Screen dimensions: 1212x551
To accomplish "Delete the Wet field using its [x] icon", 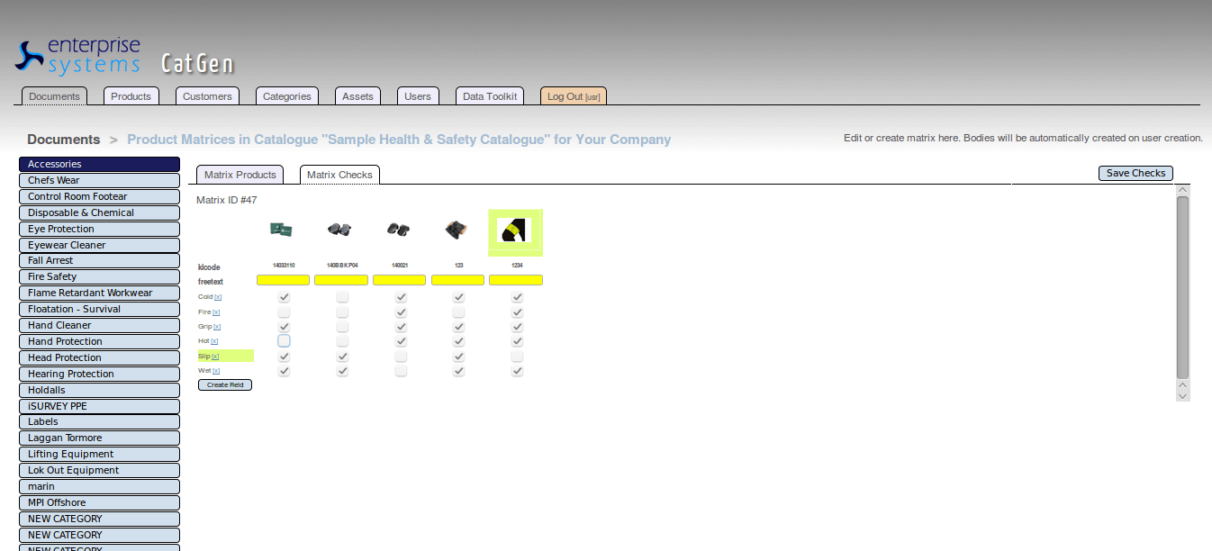I will (216, 371).
